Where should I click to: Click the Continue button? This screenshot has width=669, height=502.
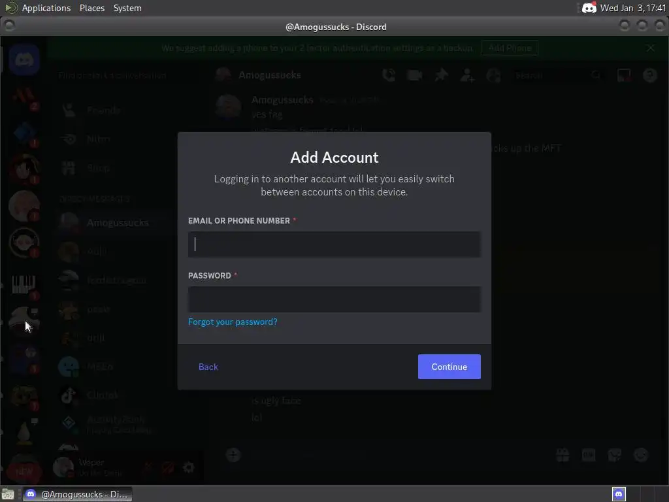[x=449, y=367]
